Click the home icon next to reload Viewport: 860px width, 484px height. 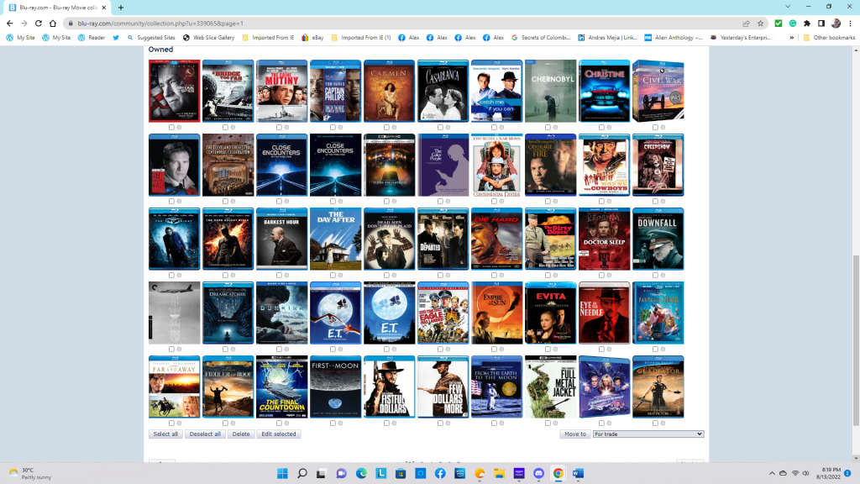[x=54, y=24]
